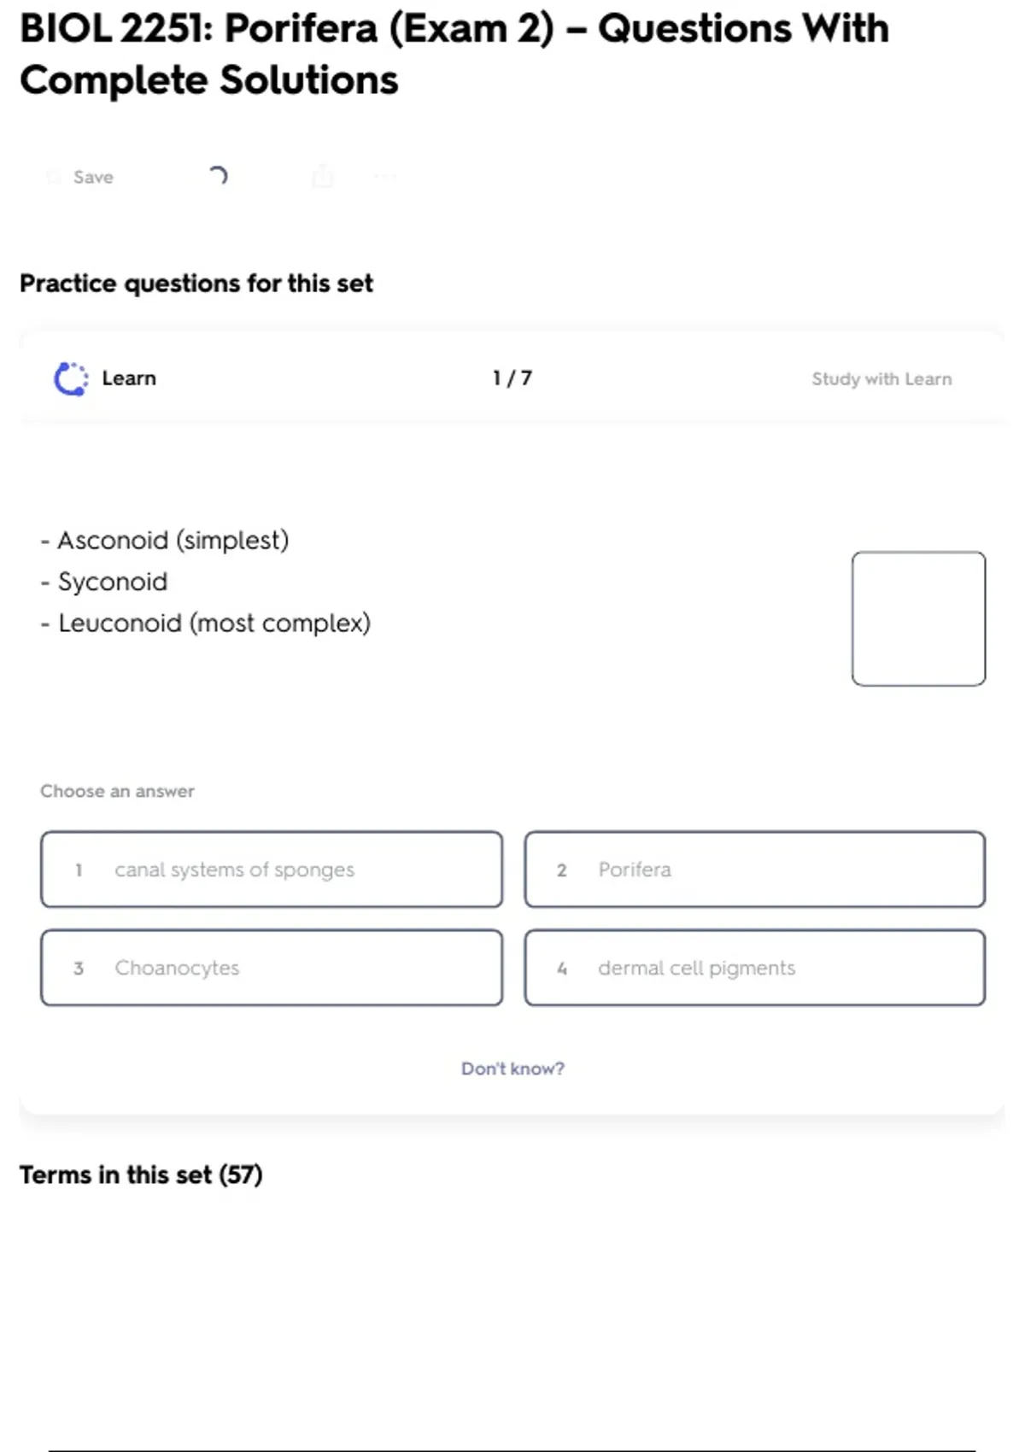Click the Don't know? link
Screen dimensions: 1025x1452
coord(512,1069)
